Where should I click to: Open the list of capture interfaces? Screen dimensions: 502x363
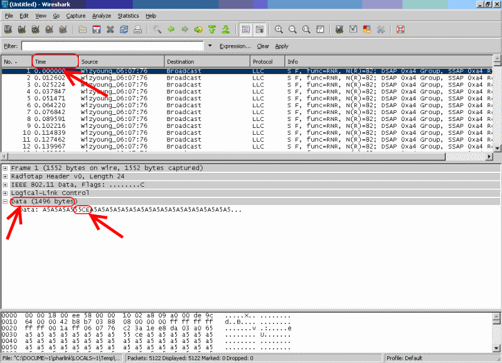point(8,29)
